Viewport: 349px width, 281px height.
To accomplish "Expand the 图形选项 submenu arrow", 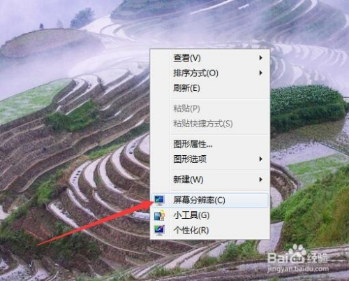I will point(261,159).
